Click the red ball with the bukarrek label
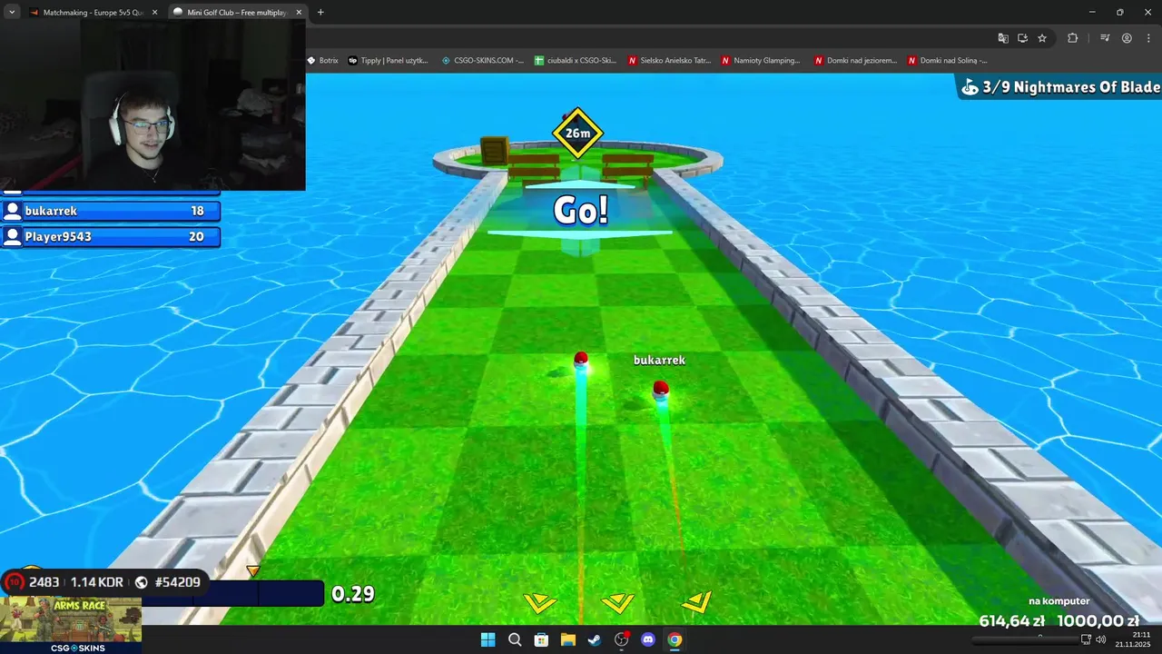This screenshot has height=654, width=1162. click(661, 389)
